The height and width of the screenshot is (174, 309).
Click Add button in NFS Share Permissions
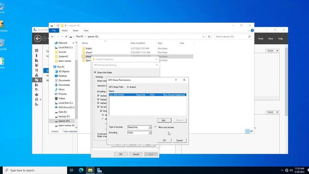point(164,120)
